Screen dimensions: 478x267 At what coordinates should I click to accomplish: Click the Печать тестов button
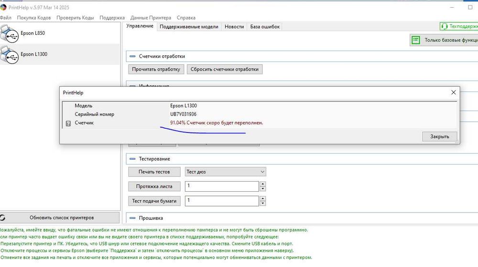pos(154,172)
